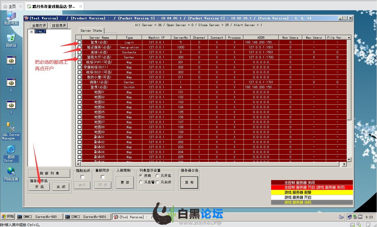
Task: Select the 只关闭 radio button
Action: pos(157,182)
